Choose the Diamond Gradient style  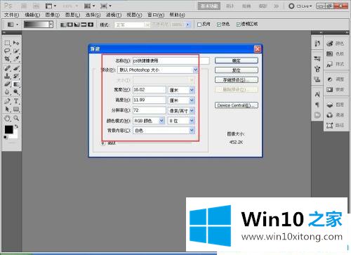click(x=91, y=25)
